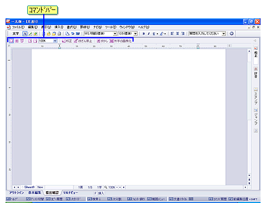265x203 pixels.
Task: Click the vertical scrollbar up arrow
Action: click(249, 51)
